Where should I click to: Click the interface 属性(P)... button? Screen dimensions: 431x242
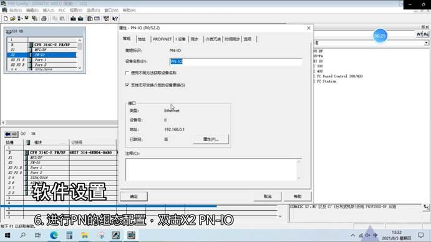[211, 139]
